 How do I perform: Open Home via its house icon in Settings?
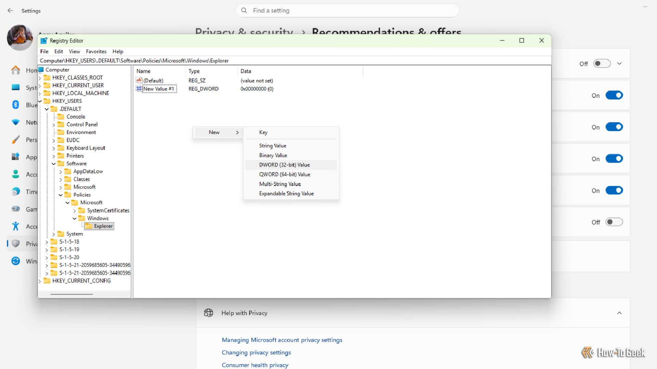[16, 70]
